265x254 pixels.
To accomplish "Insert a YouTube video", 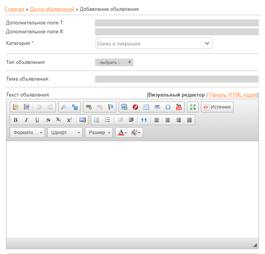I will coord(179,107).
